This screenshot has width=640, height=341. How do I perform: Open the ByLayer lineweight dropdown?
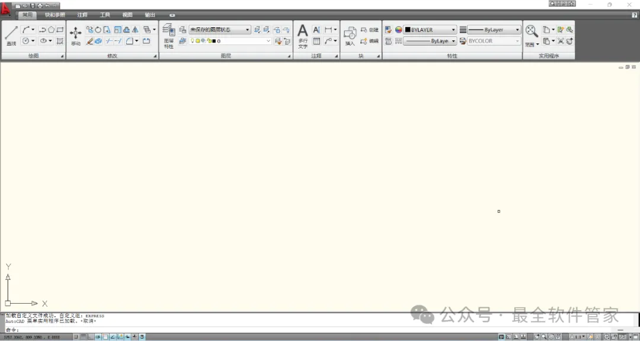(494, 30)
